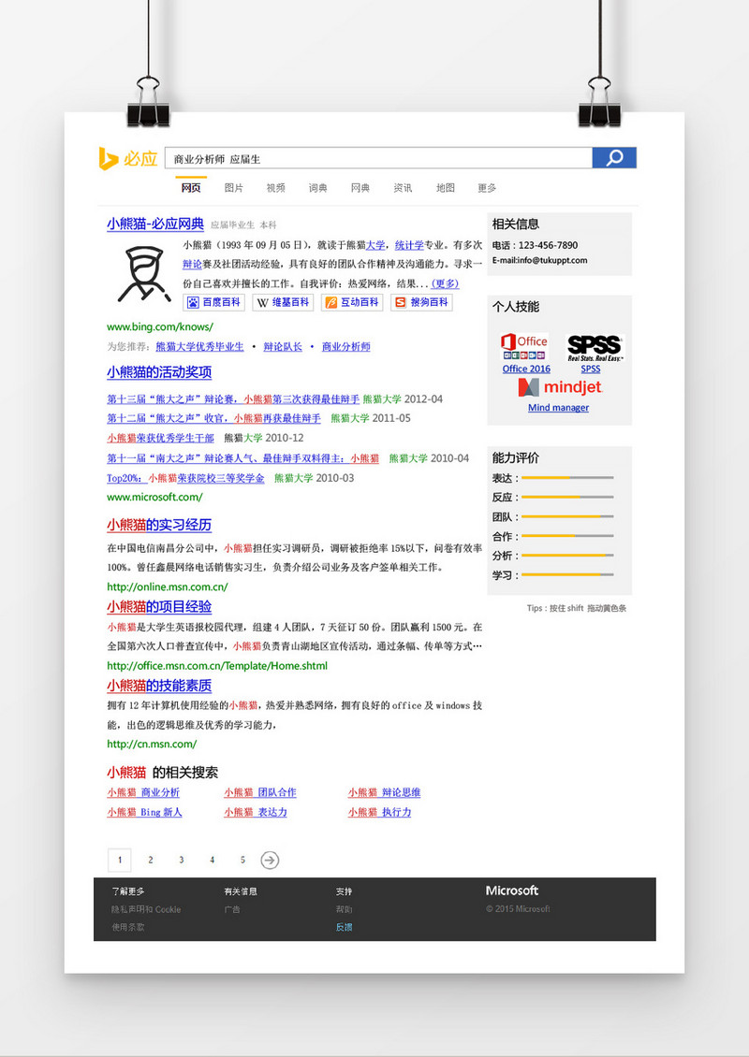Open the 小熊猫荣获优秀学生干部 link
749x1057 pixels.
(161, 438)
